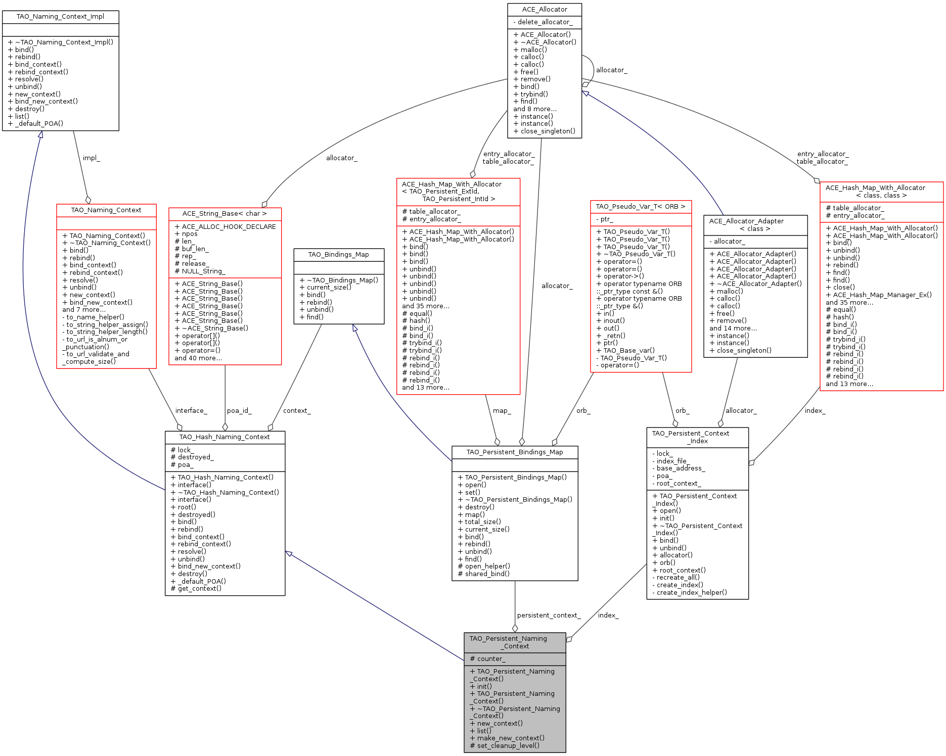
Task: Click 'and 40 more...' in ACE_String_Base
Action: [198, 358]
